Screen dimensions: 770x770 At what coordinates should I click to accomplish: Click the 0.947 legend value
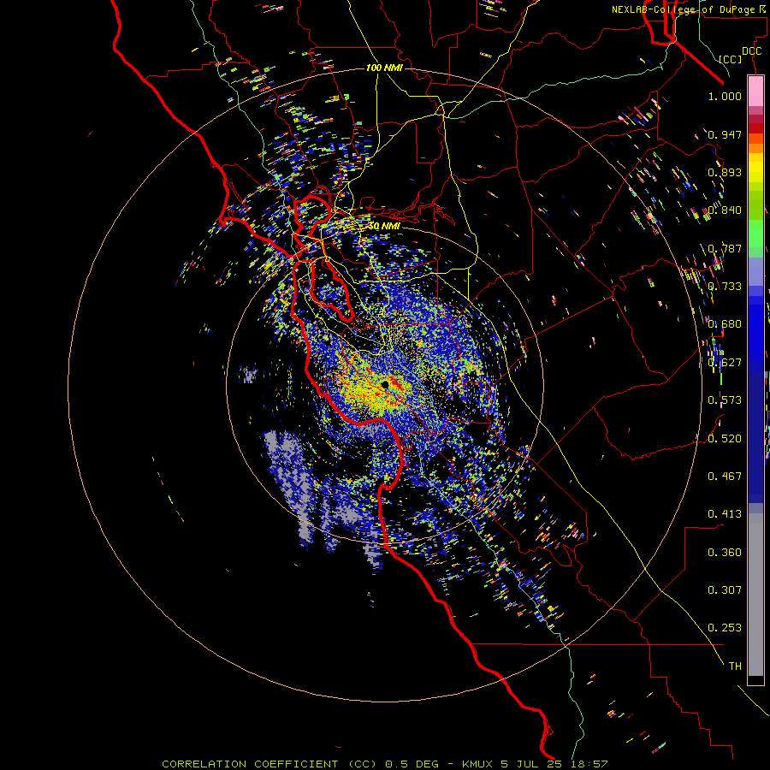(725, 134)
